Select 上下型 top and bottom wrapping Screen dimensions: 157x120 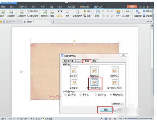tap(74, 84)
